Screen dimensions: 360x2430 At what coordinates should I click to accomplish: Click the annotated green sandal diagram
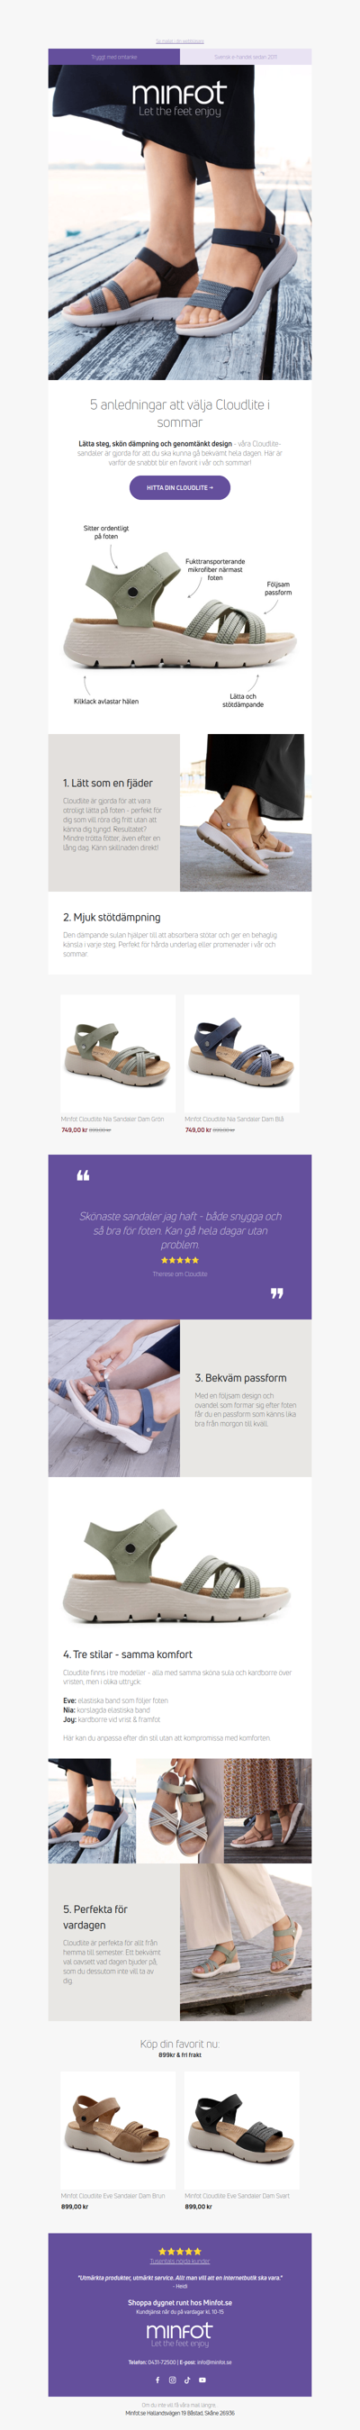(x=179, y=615)
